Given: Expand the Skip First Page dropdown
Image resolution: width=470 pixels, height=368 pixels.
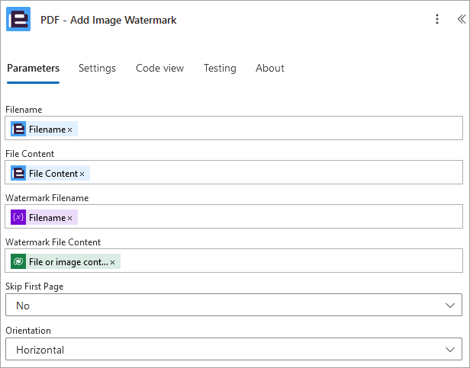Looking at the screenshot, I should coord(233,305).
